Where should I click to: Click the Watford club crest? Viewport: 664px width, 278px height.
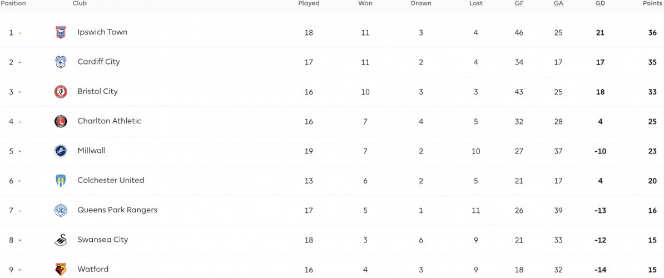point(61,270)
